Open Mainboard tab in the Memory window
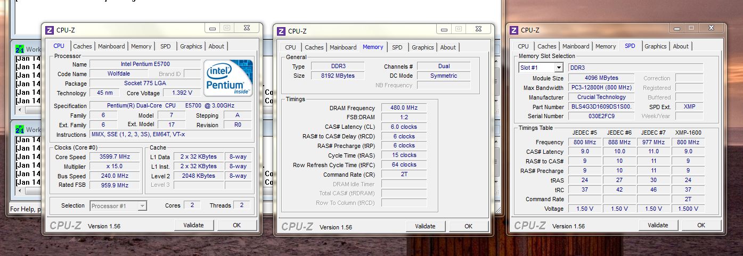 pyautogui.click(x=343, y=47)
